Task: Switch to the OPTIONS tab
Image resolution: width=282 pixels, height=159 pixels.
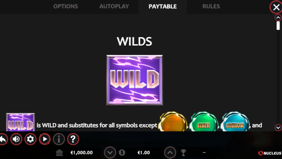Action: click(x=66, y=6)
